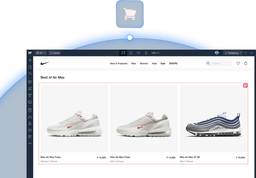Select the Home page tab
This screenshot has width=256, height=178.
(x=55, y=53)
